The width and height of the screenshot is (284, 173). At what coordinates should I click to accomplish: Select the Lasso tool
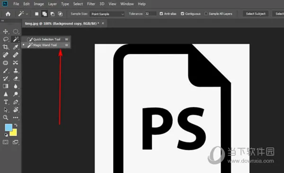tap(6, 39)
